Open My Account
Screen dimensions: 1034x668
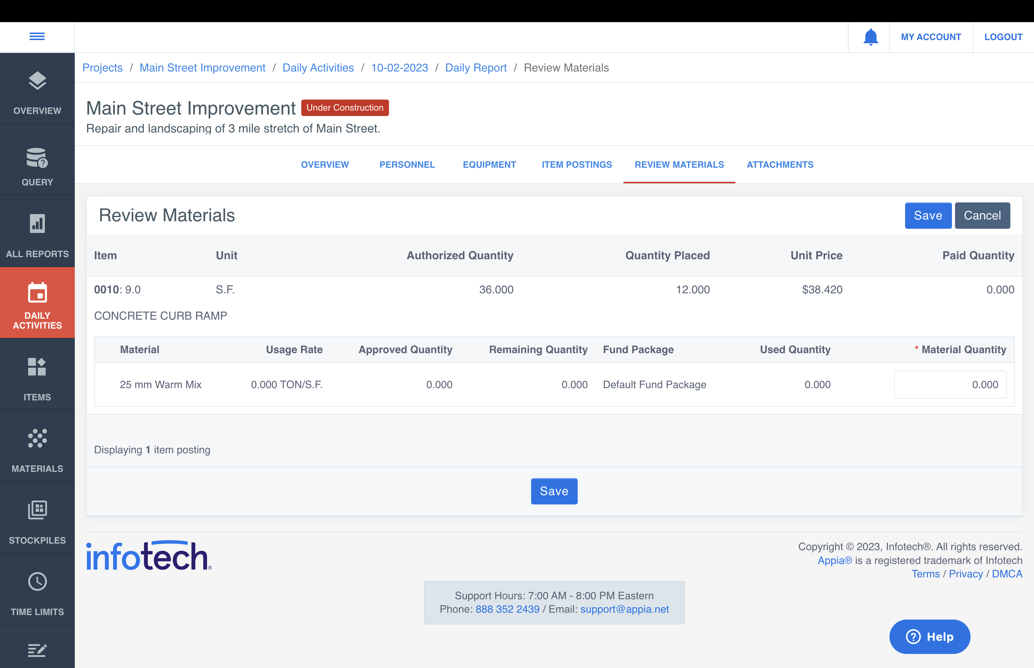(x=931, y=37)
